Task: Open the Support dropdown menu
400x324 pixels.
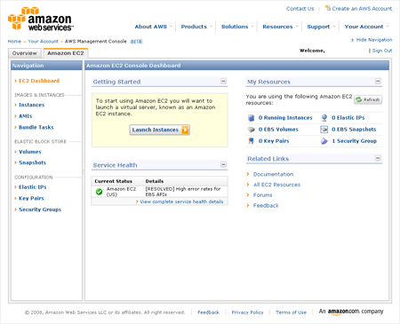Action: click(321, 27)
